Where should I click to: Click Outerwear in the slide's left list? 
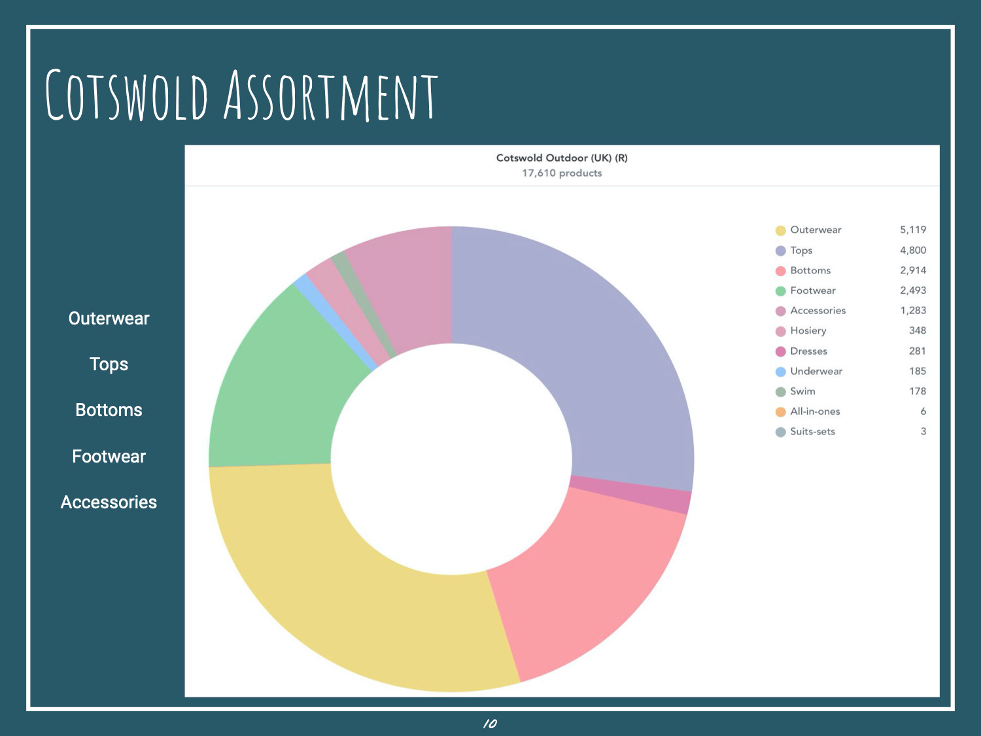point(109,319)
